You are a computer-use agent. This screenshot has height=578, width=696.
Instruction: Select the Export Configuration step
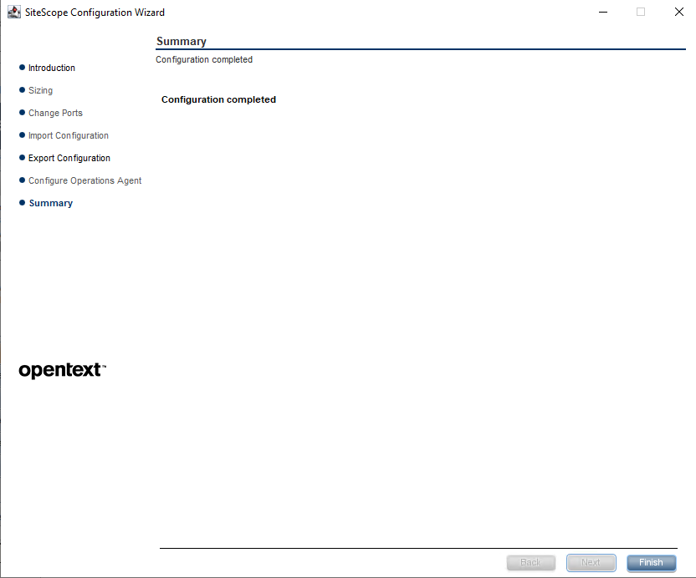click(x=69, y=158)
